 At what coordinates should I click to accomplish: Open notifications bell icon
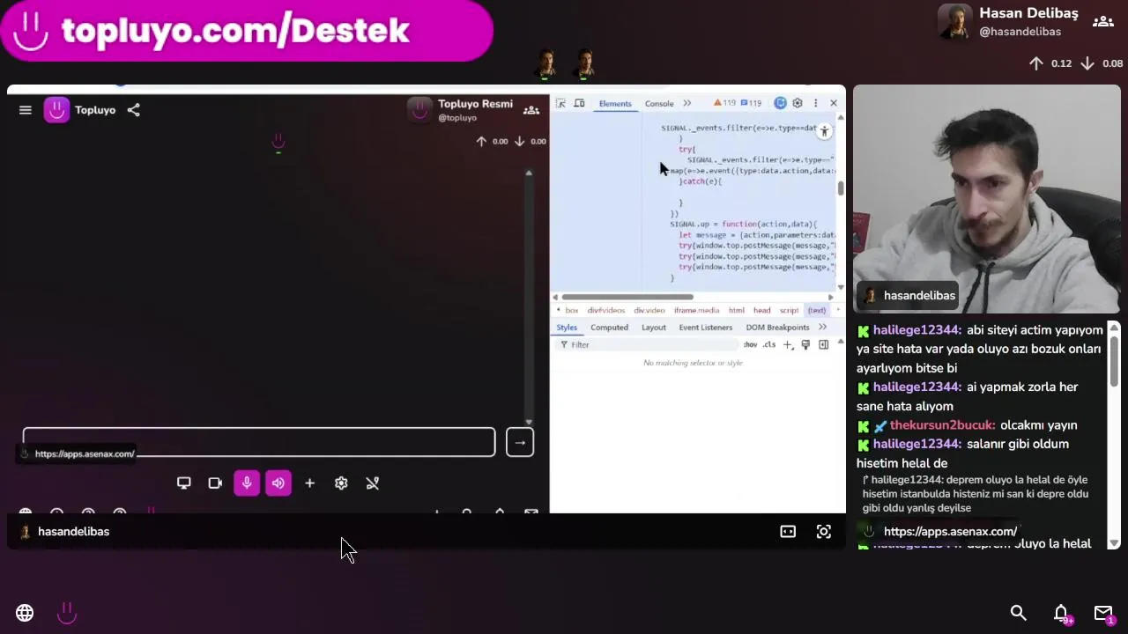(1061, 613)
